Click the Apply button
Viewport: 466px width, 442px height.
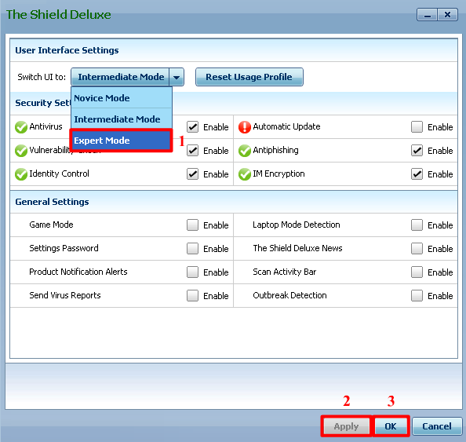(346, 426)
